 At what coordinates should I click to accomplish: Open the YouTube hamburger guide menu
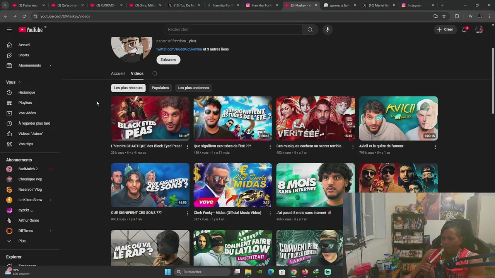9,29
